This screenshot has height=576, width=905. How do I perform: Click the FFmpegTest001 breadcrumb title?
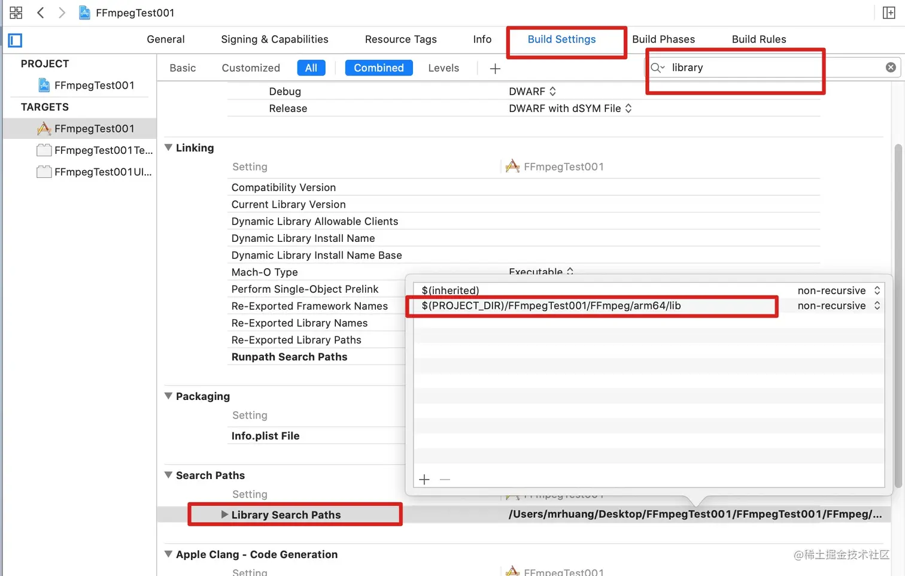(135, 13)
